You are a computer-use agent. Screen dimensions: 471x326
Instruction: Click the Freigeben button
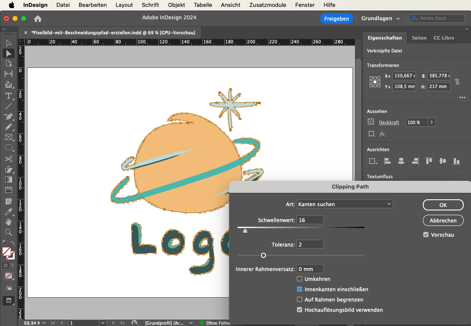(x=336, y=18)
